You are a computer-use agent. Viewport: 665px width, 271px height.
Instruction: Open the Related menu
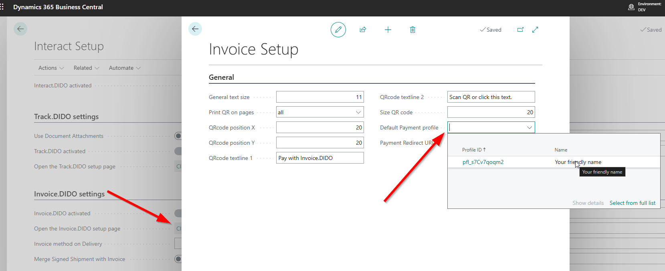tap(86, 68)
